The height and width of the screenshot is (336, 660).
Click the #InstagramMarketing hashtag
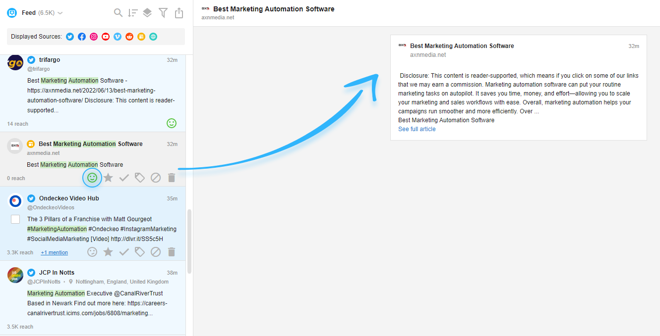(x=148, y=229)
